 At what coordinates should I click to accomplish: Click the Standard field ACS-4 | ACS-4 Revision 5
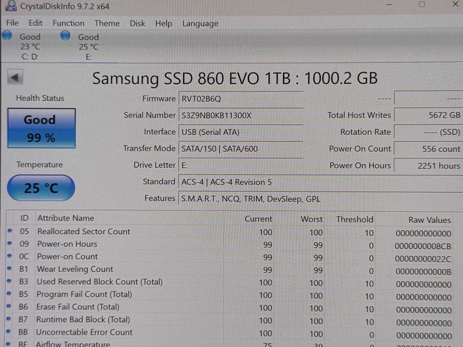pyautogui.click(x=321, y=182)
